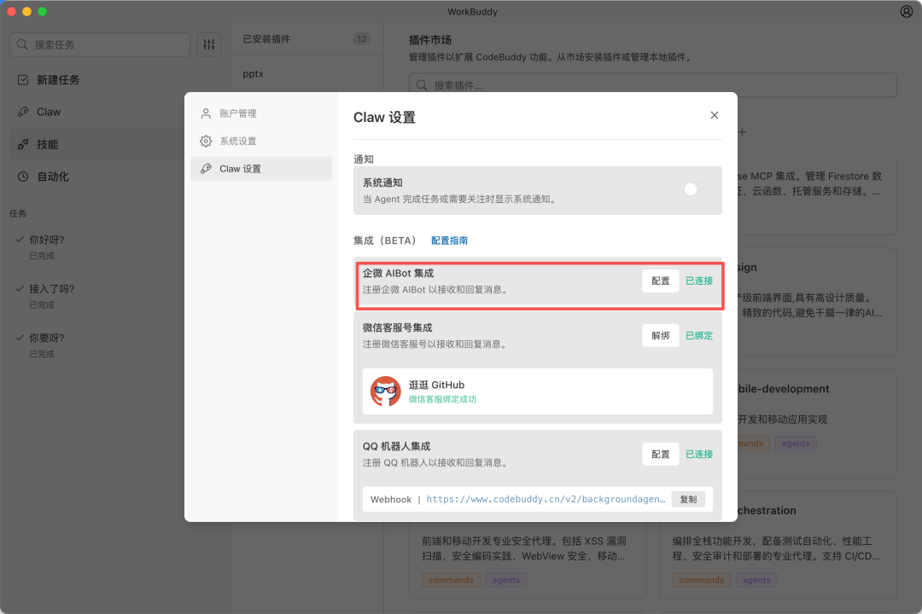
Task: Click the 系统设置 gear icon
Action: point(205,142)
